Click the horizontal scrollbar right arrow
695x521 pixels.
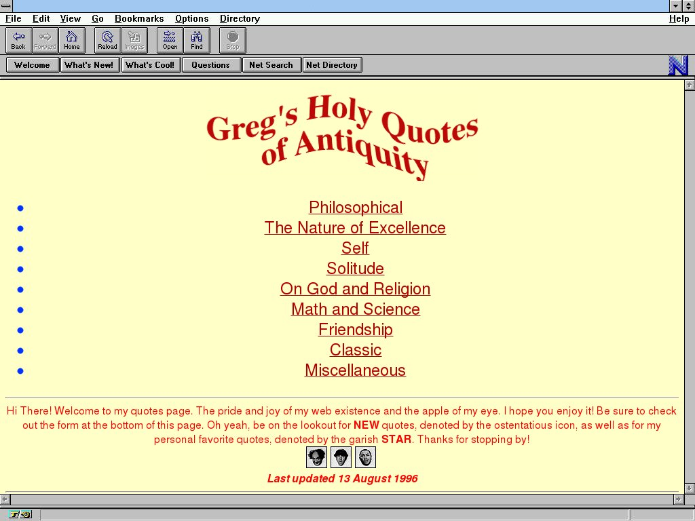(677, 499)
